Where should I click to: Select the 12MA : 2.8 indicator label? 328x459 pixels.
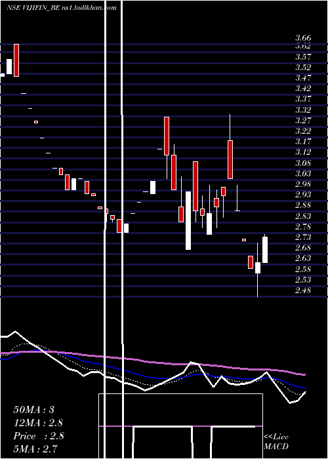(x=38, y=423)
